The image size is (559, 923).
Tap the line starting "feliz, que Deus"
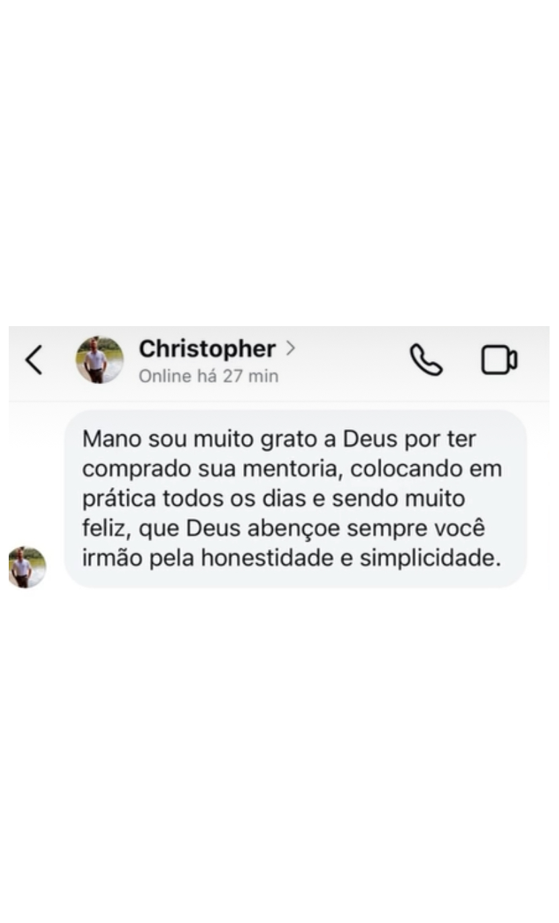(x=284, y=529)
